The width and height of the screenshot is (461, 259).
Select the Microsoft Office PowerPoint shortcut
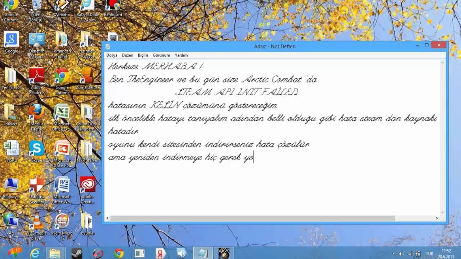tap(62, 154)
